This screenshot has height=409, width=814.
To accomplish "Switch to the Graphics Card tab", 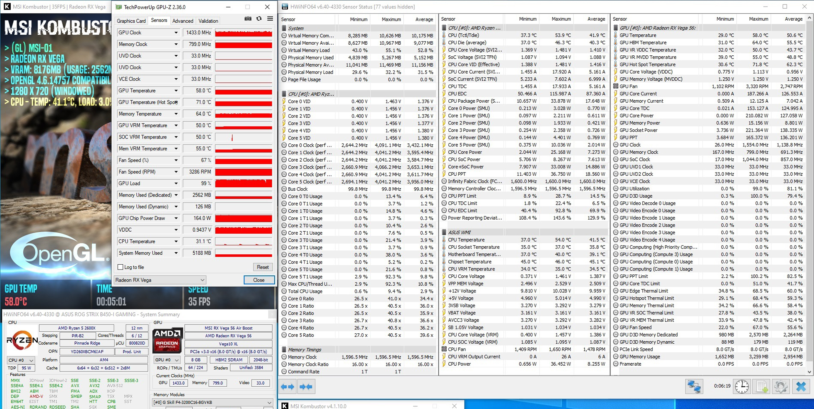I will (x=131, y=21).
